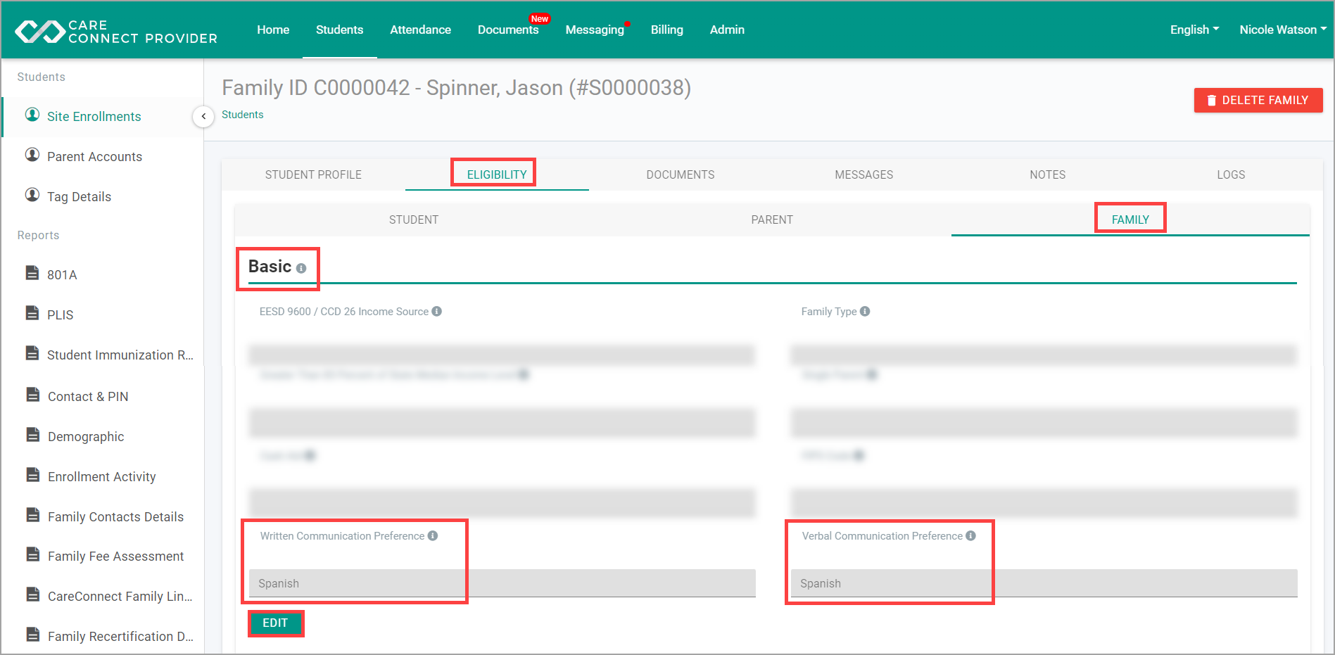Switch to the Documents tab

point(680,174)
